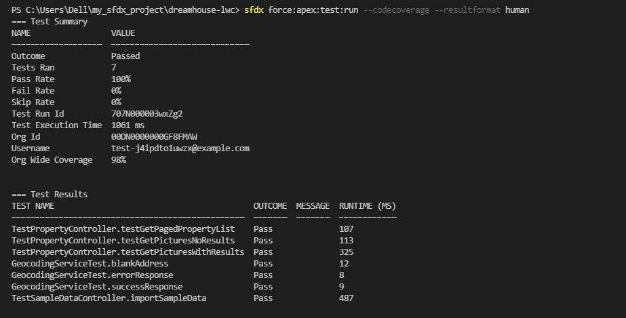Click the Org Wide Coverage 98% value
Screen dimensions: 626x318
coord(119,160)
